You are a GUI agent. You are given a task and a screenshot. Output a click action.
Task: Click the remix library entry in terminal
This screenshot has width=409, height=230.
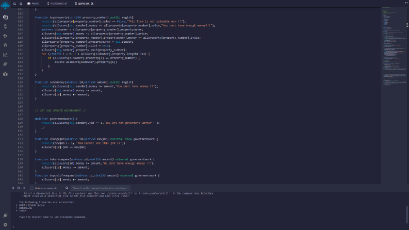23,210
